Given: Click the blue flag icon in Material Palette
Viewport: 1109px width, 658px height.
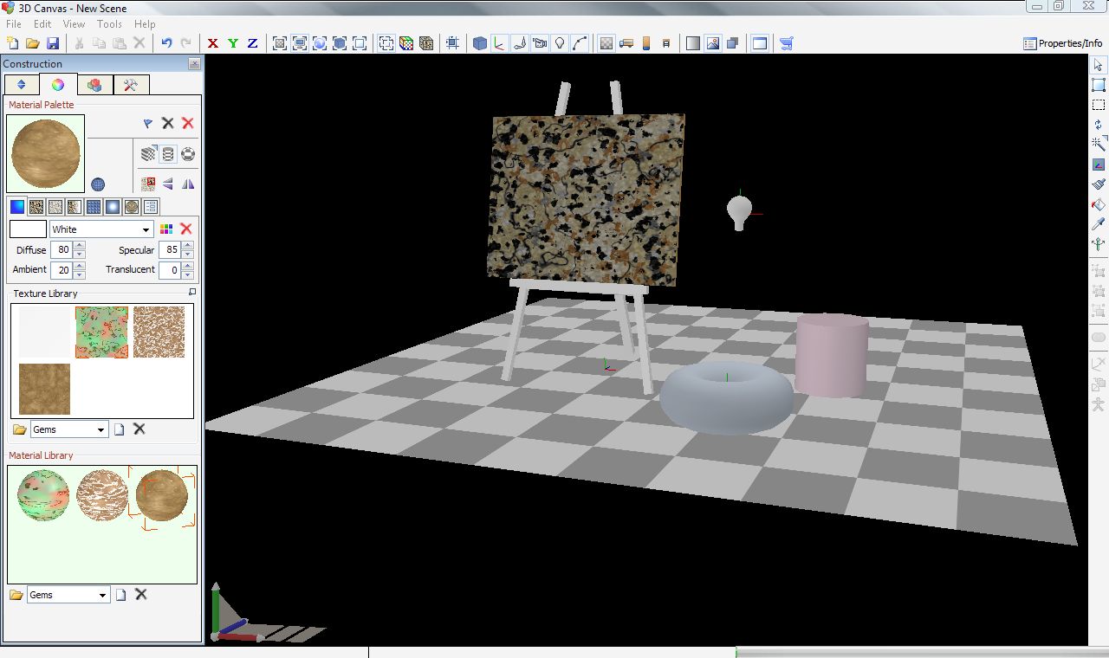Looking at the screenshot, I should [148, 124].
